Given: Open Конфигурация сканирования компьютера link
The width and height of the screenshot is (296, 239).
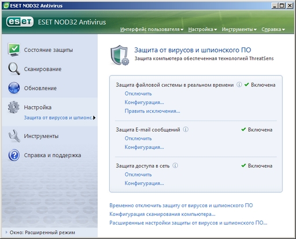Looking at the screenshot, I should pyautogui.click(x=162, y=214).
